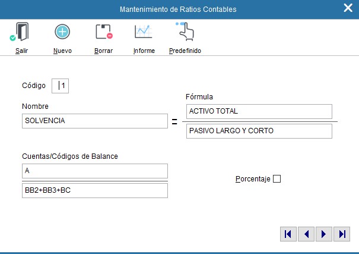Go to the previous record
Image resolution: width=359 pixels, height=254 pixels.
306,234
